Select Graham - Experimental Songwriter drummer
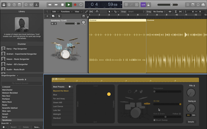This screenshot has height=129, width=207. point(22,54)
